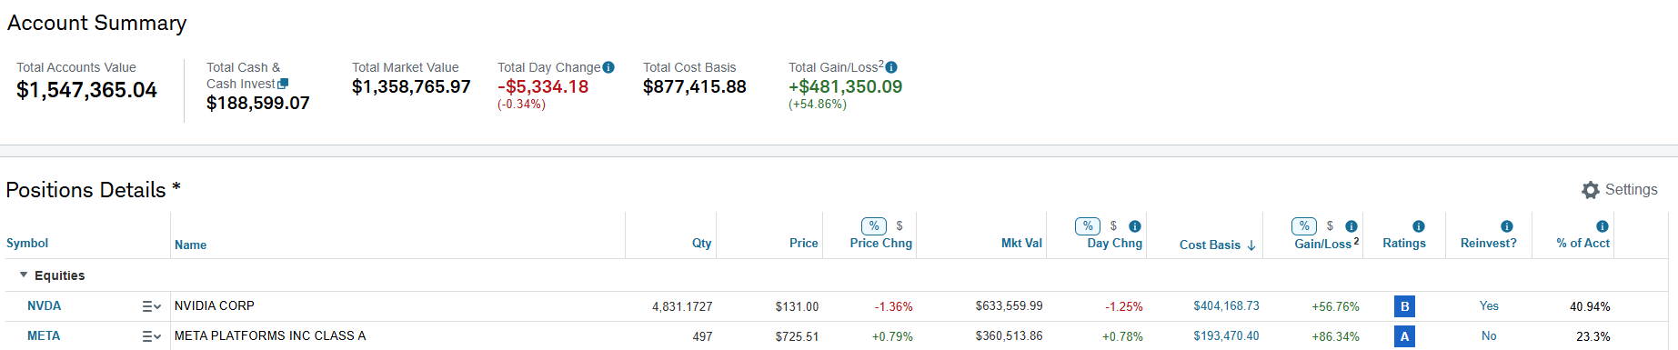
Task: Open NVDA symbol link
Action: (x=44, y=306)
